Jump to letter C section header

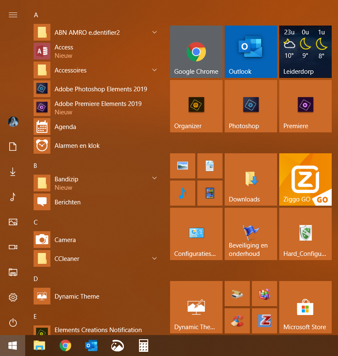tap(36, 222)
